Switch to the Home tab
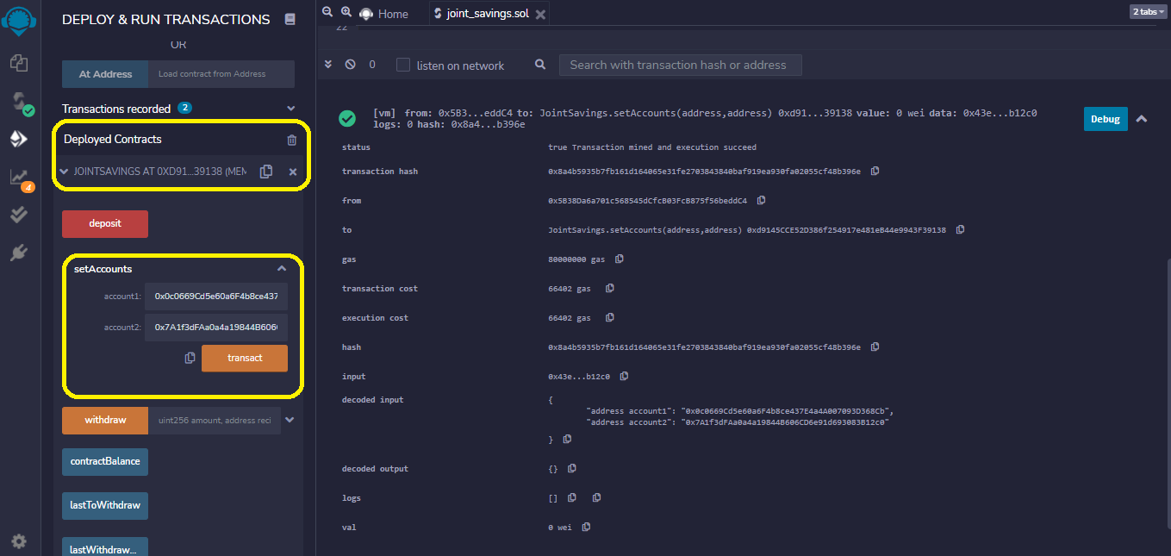Viewport: 1171px width, 556px height. pyautogui.click(x=383, y=14)
